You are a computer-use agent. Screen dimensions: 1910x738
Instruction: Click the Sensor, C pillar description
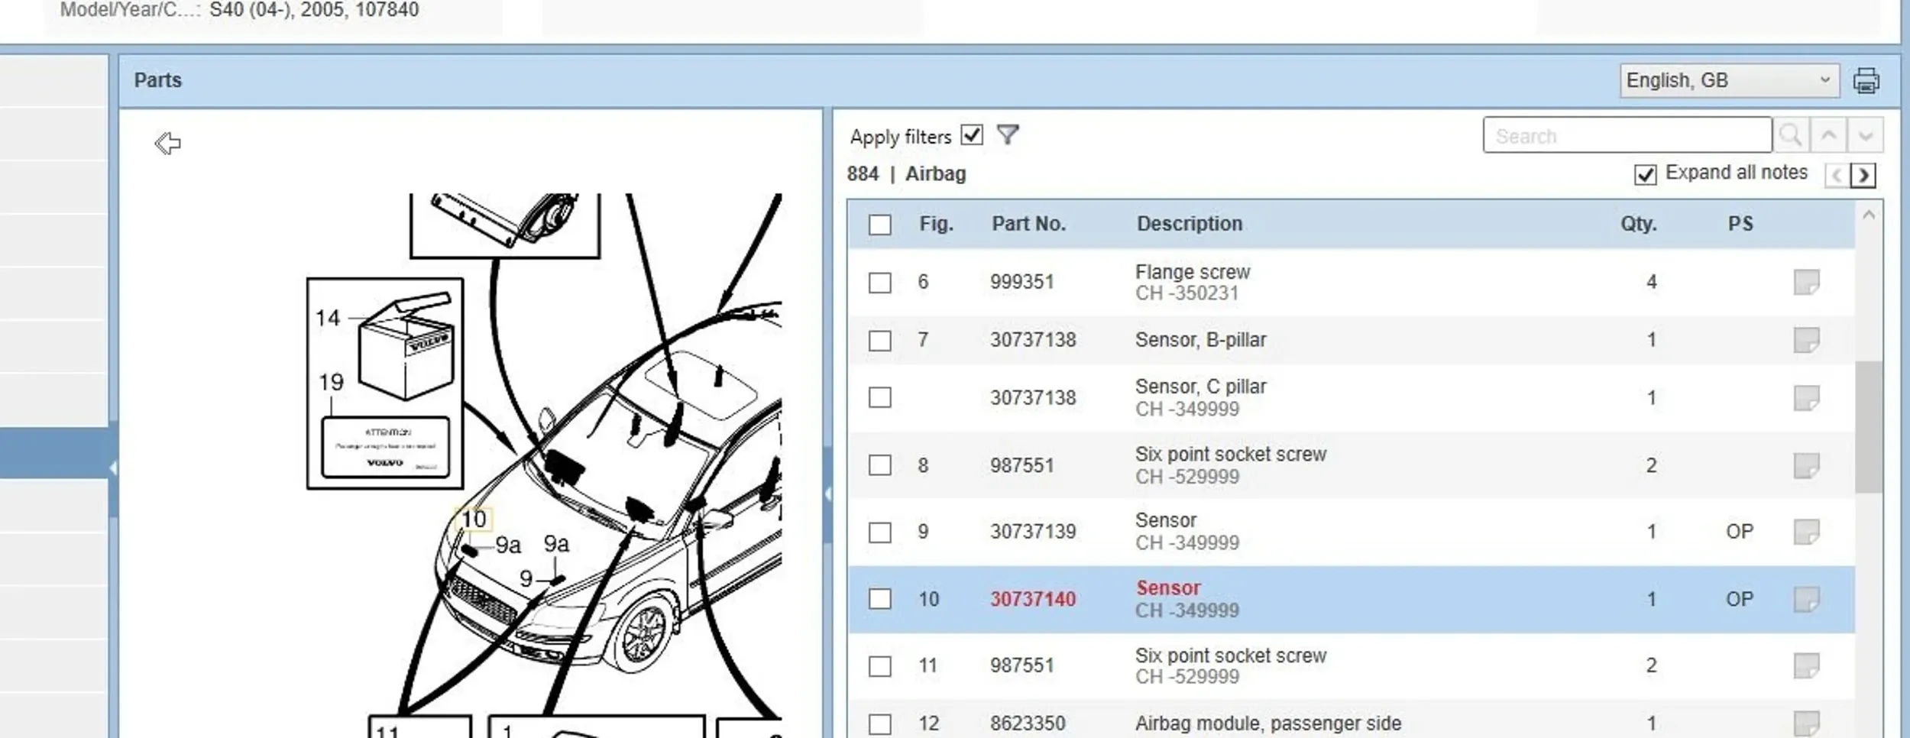(1200, 387)
